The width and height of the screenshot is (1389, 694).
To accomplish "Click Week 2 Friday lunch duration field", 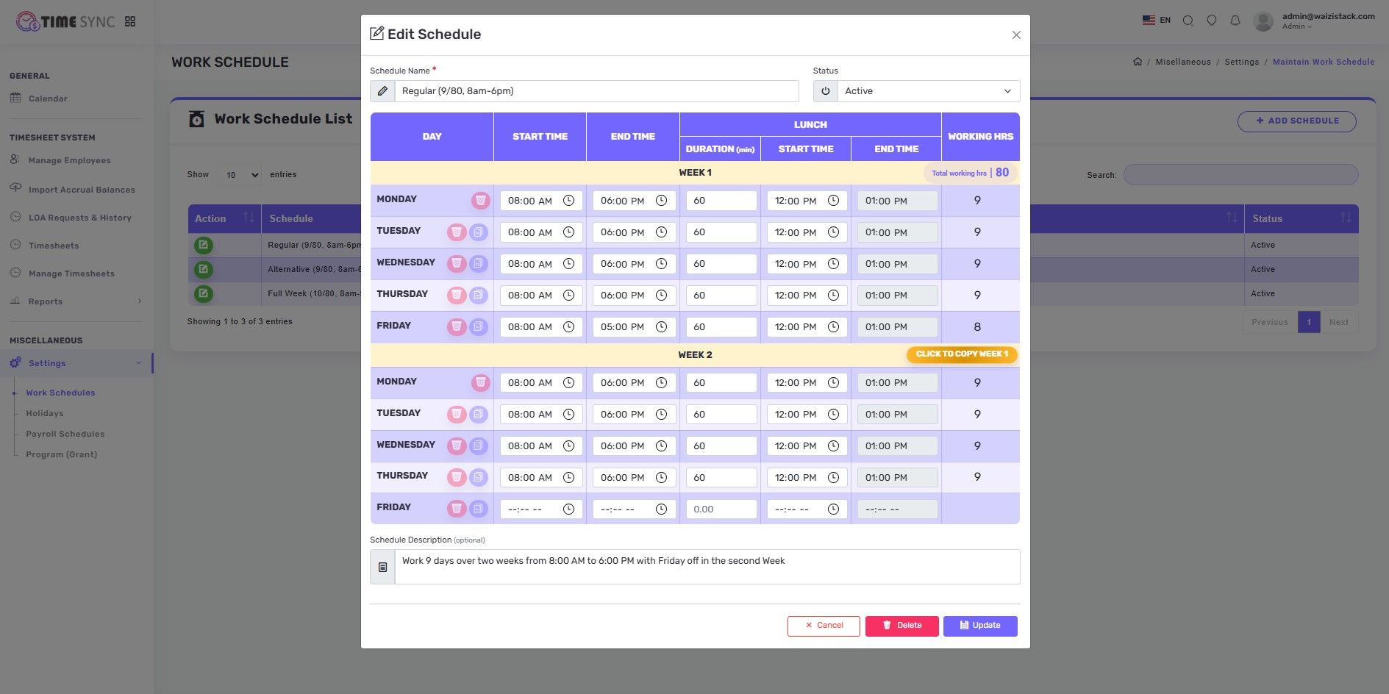I will (721, 509).
